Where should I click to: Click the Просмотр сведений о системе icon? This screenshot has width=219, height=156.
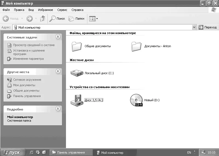tap(9, 45)
